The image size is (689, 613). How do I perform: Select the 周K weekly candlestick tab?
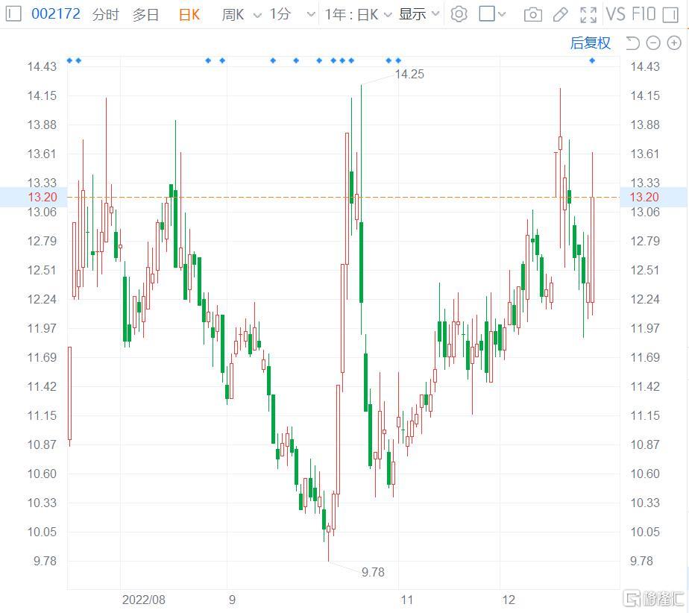click(x=233, y=14)
